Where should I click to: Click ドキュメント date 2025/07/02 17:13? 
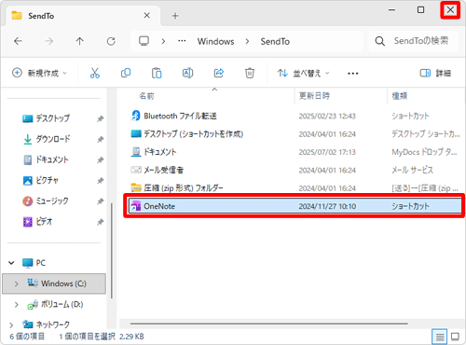(327, 152)
